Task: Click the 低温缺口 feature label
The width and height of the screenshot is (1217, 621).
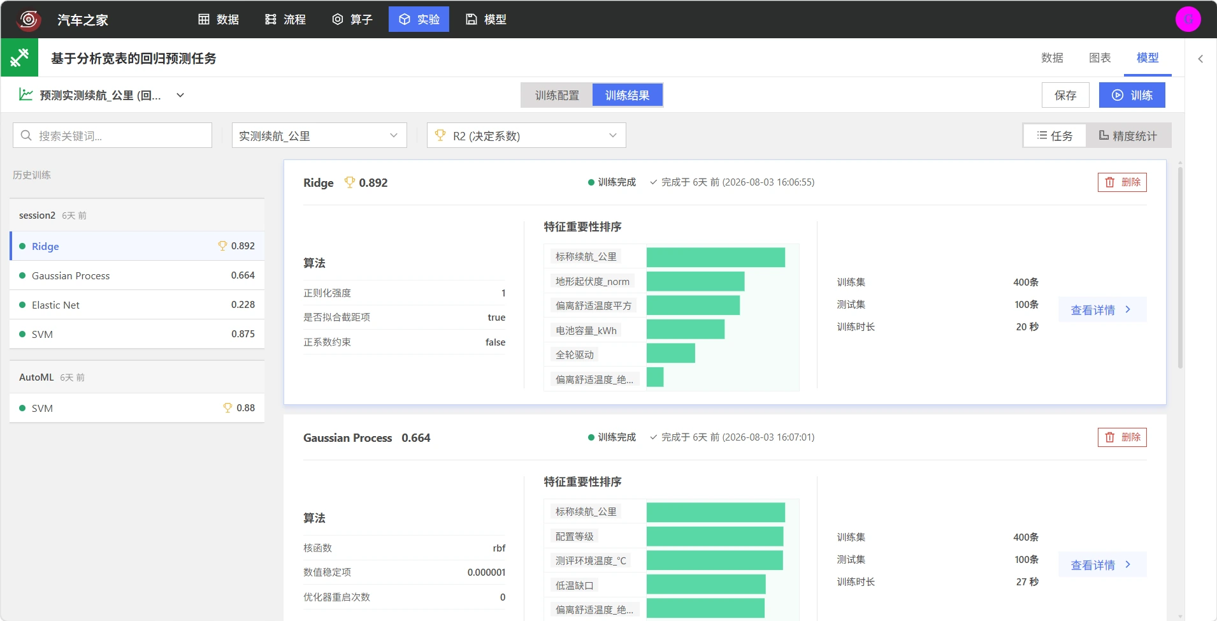Action: click(574, 585)
